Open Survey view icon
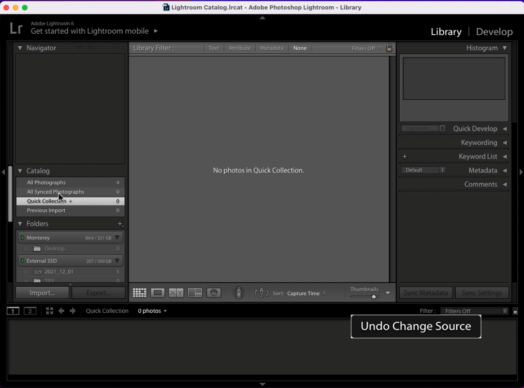The width and height of the screenshot is (524, 388). (195, 293)
